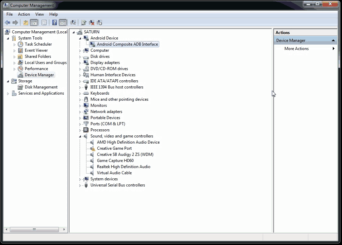Image resolution: width=342 pixels, height=245 pixels.
Task: Toggle the Show/Hide Action Pane icon
Action: coord(63,22)
